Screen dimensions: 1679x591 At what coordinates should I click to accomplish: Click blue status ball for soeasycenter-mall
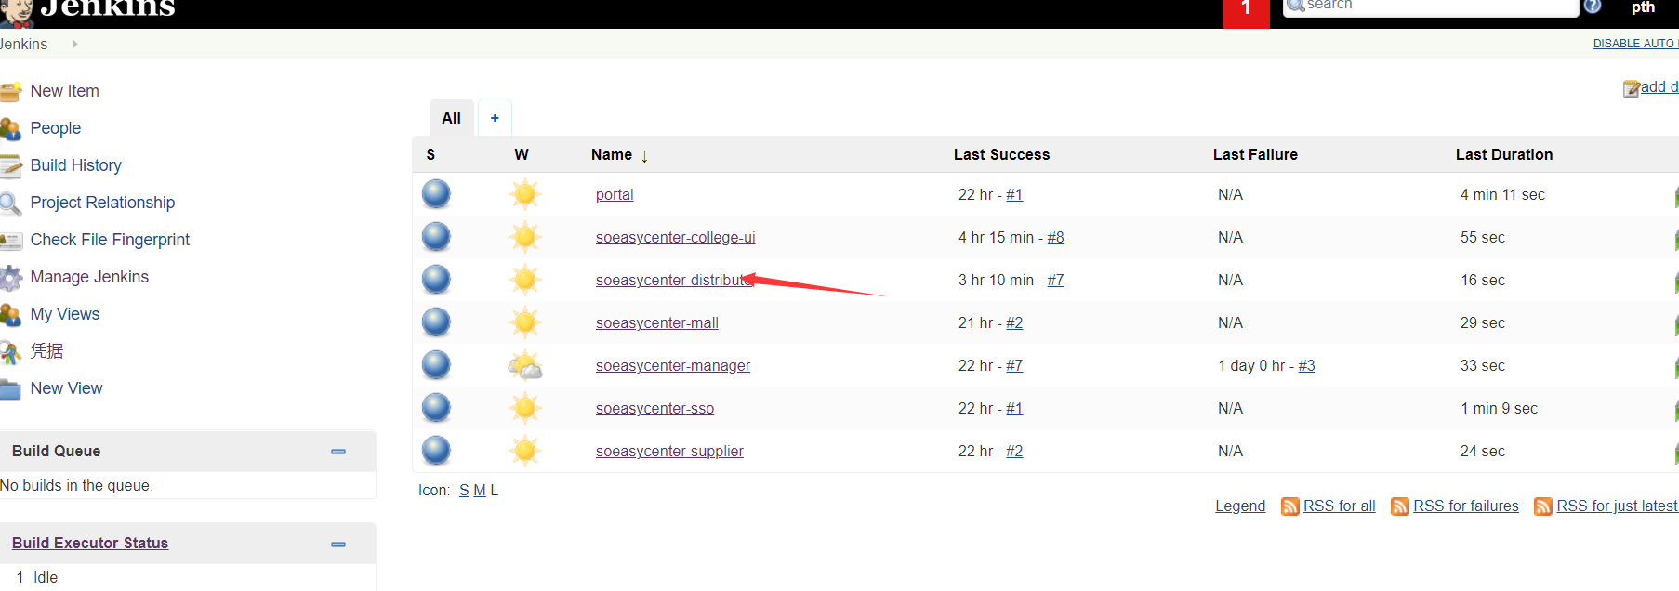pyautogui.click(x=436, y=322)
